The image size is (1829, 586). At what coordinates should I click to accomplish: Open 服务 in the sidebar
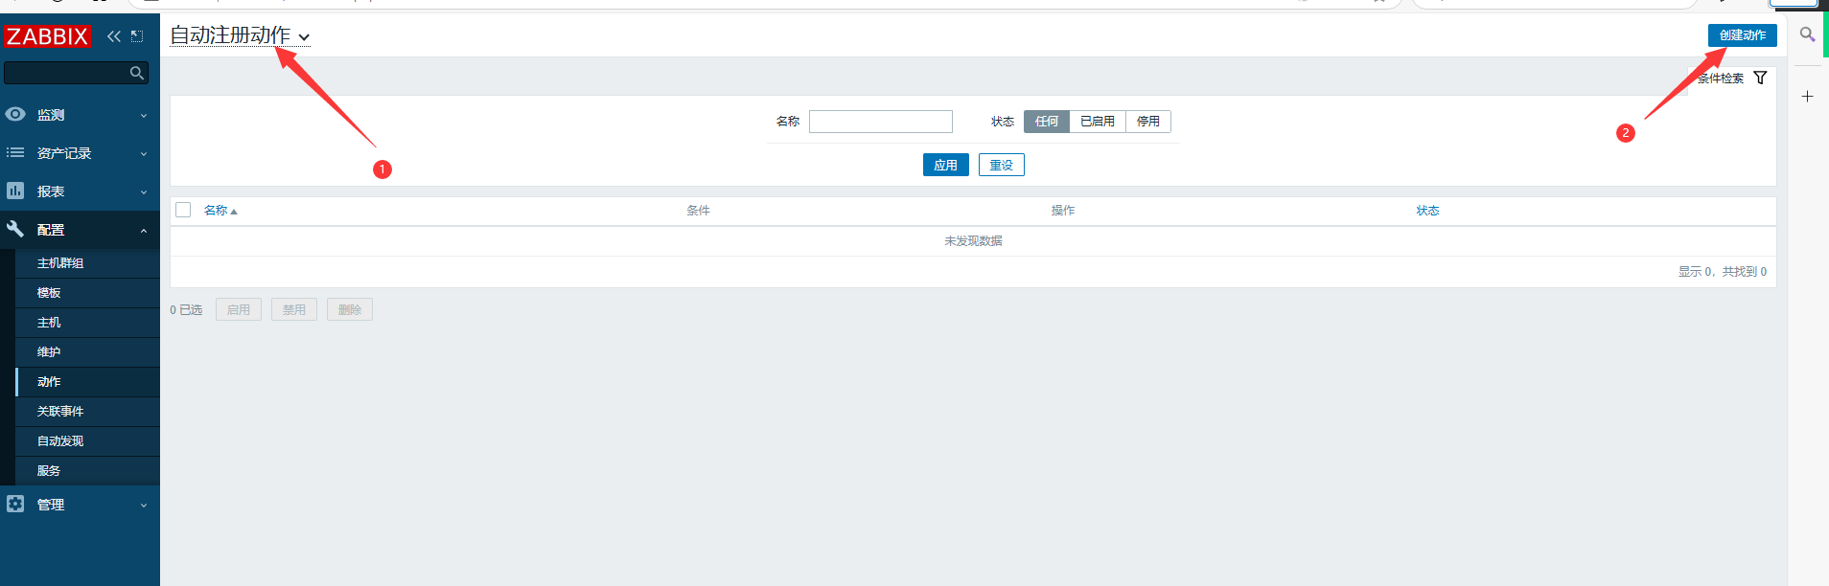coord(87,471)
